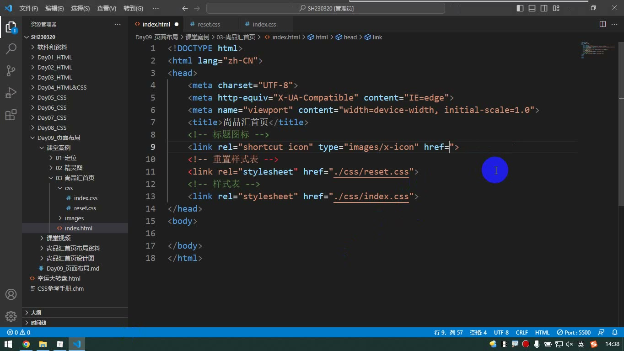This screenshot has height=351, width=624.
Task: Open the 文件(F) menu
Action: point(29,8)
